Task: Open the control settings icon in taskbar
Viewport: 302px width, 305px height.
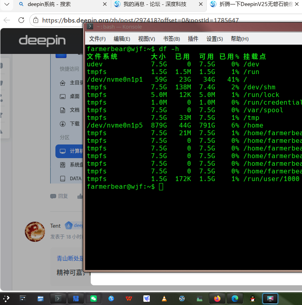Action: pos(23,299)
